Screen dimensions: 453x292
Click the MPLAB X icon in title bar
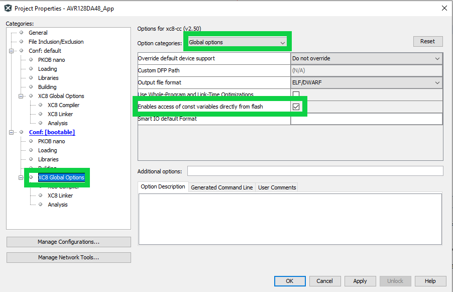point(8,8)
